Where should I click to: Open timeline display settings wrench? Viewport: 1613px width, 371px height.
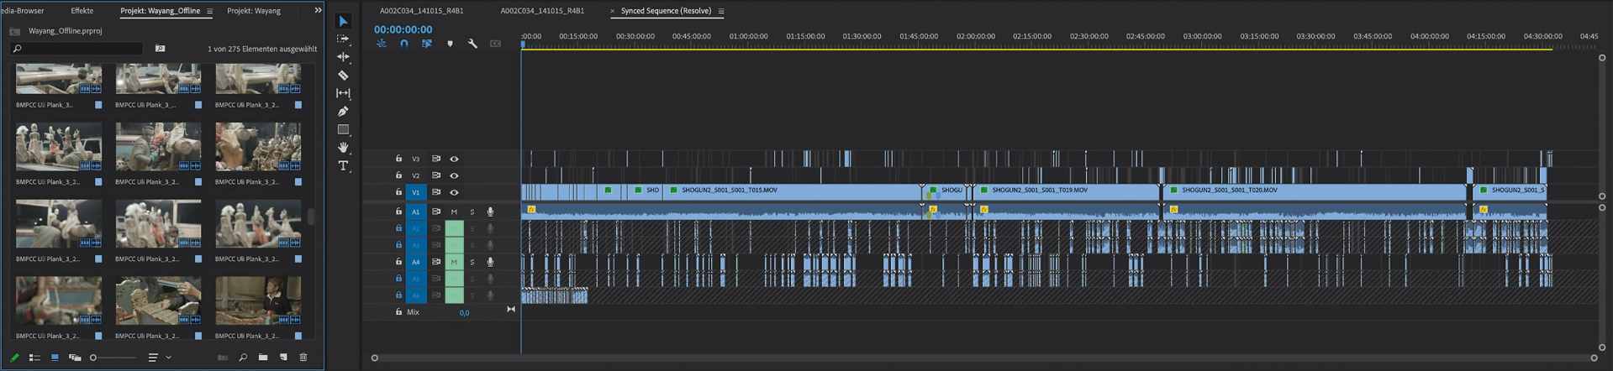472,44
